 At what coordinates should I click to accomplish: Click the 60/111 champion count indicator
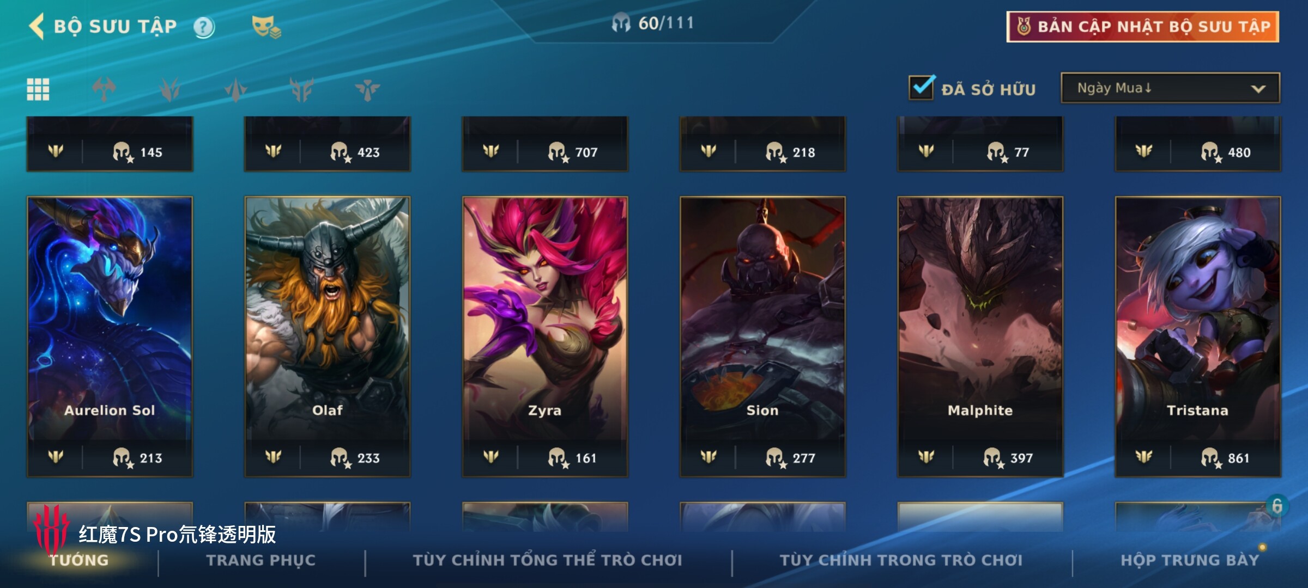[x=653, y=23]
